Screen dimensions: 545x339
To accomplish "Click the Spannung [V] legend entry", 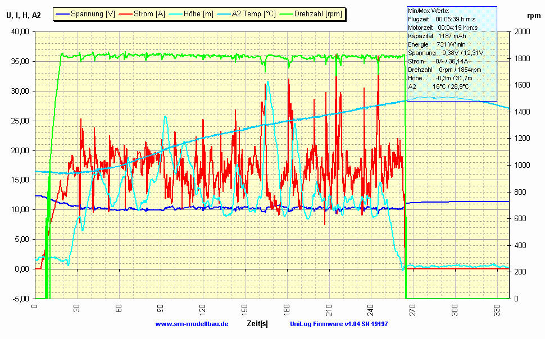I will coord(93,14).
